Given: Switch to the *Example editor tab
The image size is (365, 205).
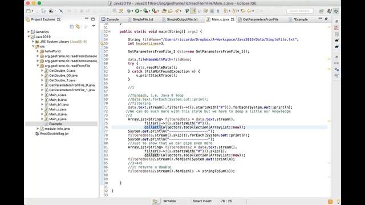Looking at the screenshot, I should [298, 19].
